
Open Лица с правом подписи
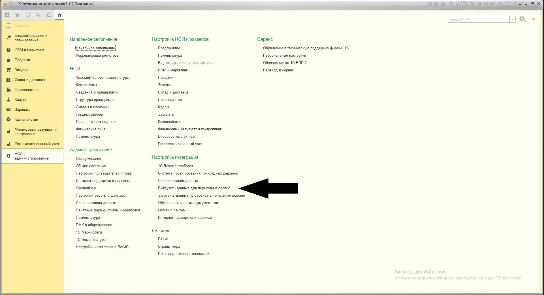96,122
